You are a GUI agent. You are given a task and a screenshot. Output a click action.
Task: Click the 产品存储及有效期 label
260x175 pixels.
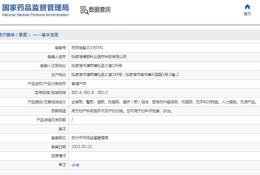coord(51,120)
